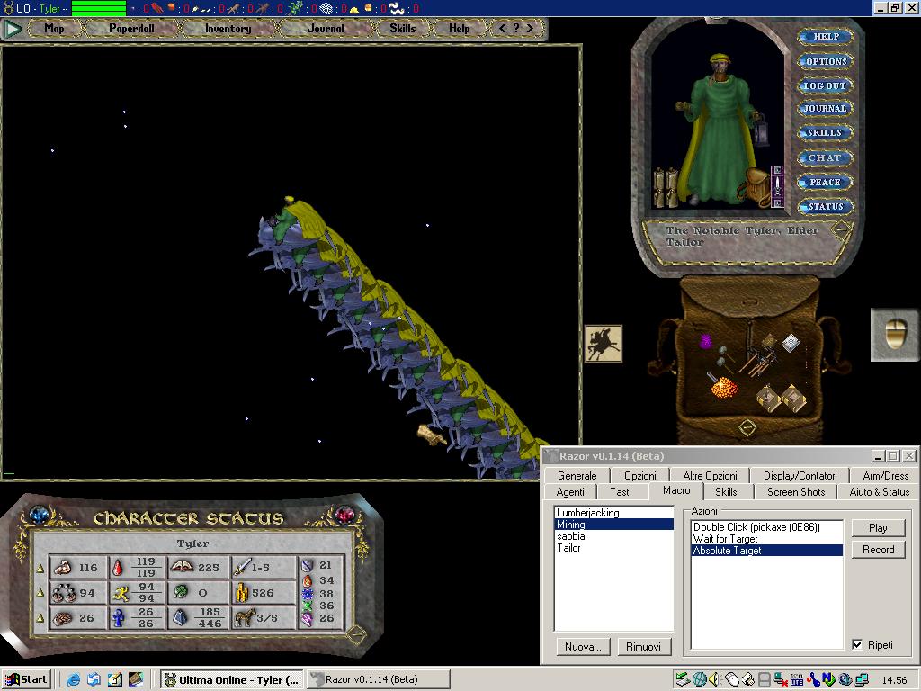Image resolution: width=921 pixels, height=691 pixels.
Task: Open the Inventory menu
Action: pyautogui.click(x=228, y=28)
